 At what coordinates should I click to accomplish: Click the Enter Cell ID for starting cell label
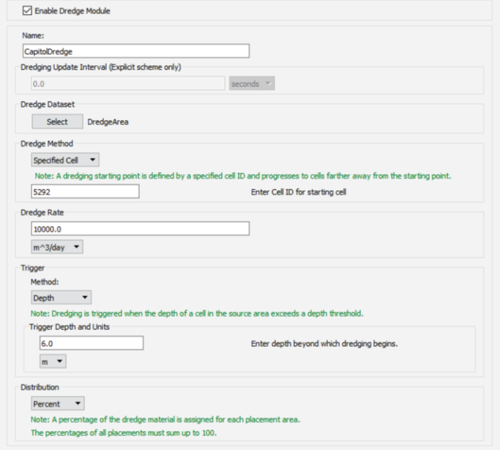coord(299,192)
